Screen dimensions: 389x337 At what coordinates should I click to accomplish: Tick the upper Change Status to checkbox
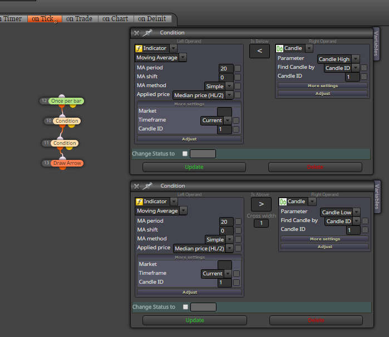(185, 154)
